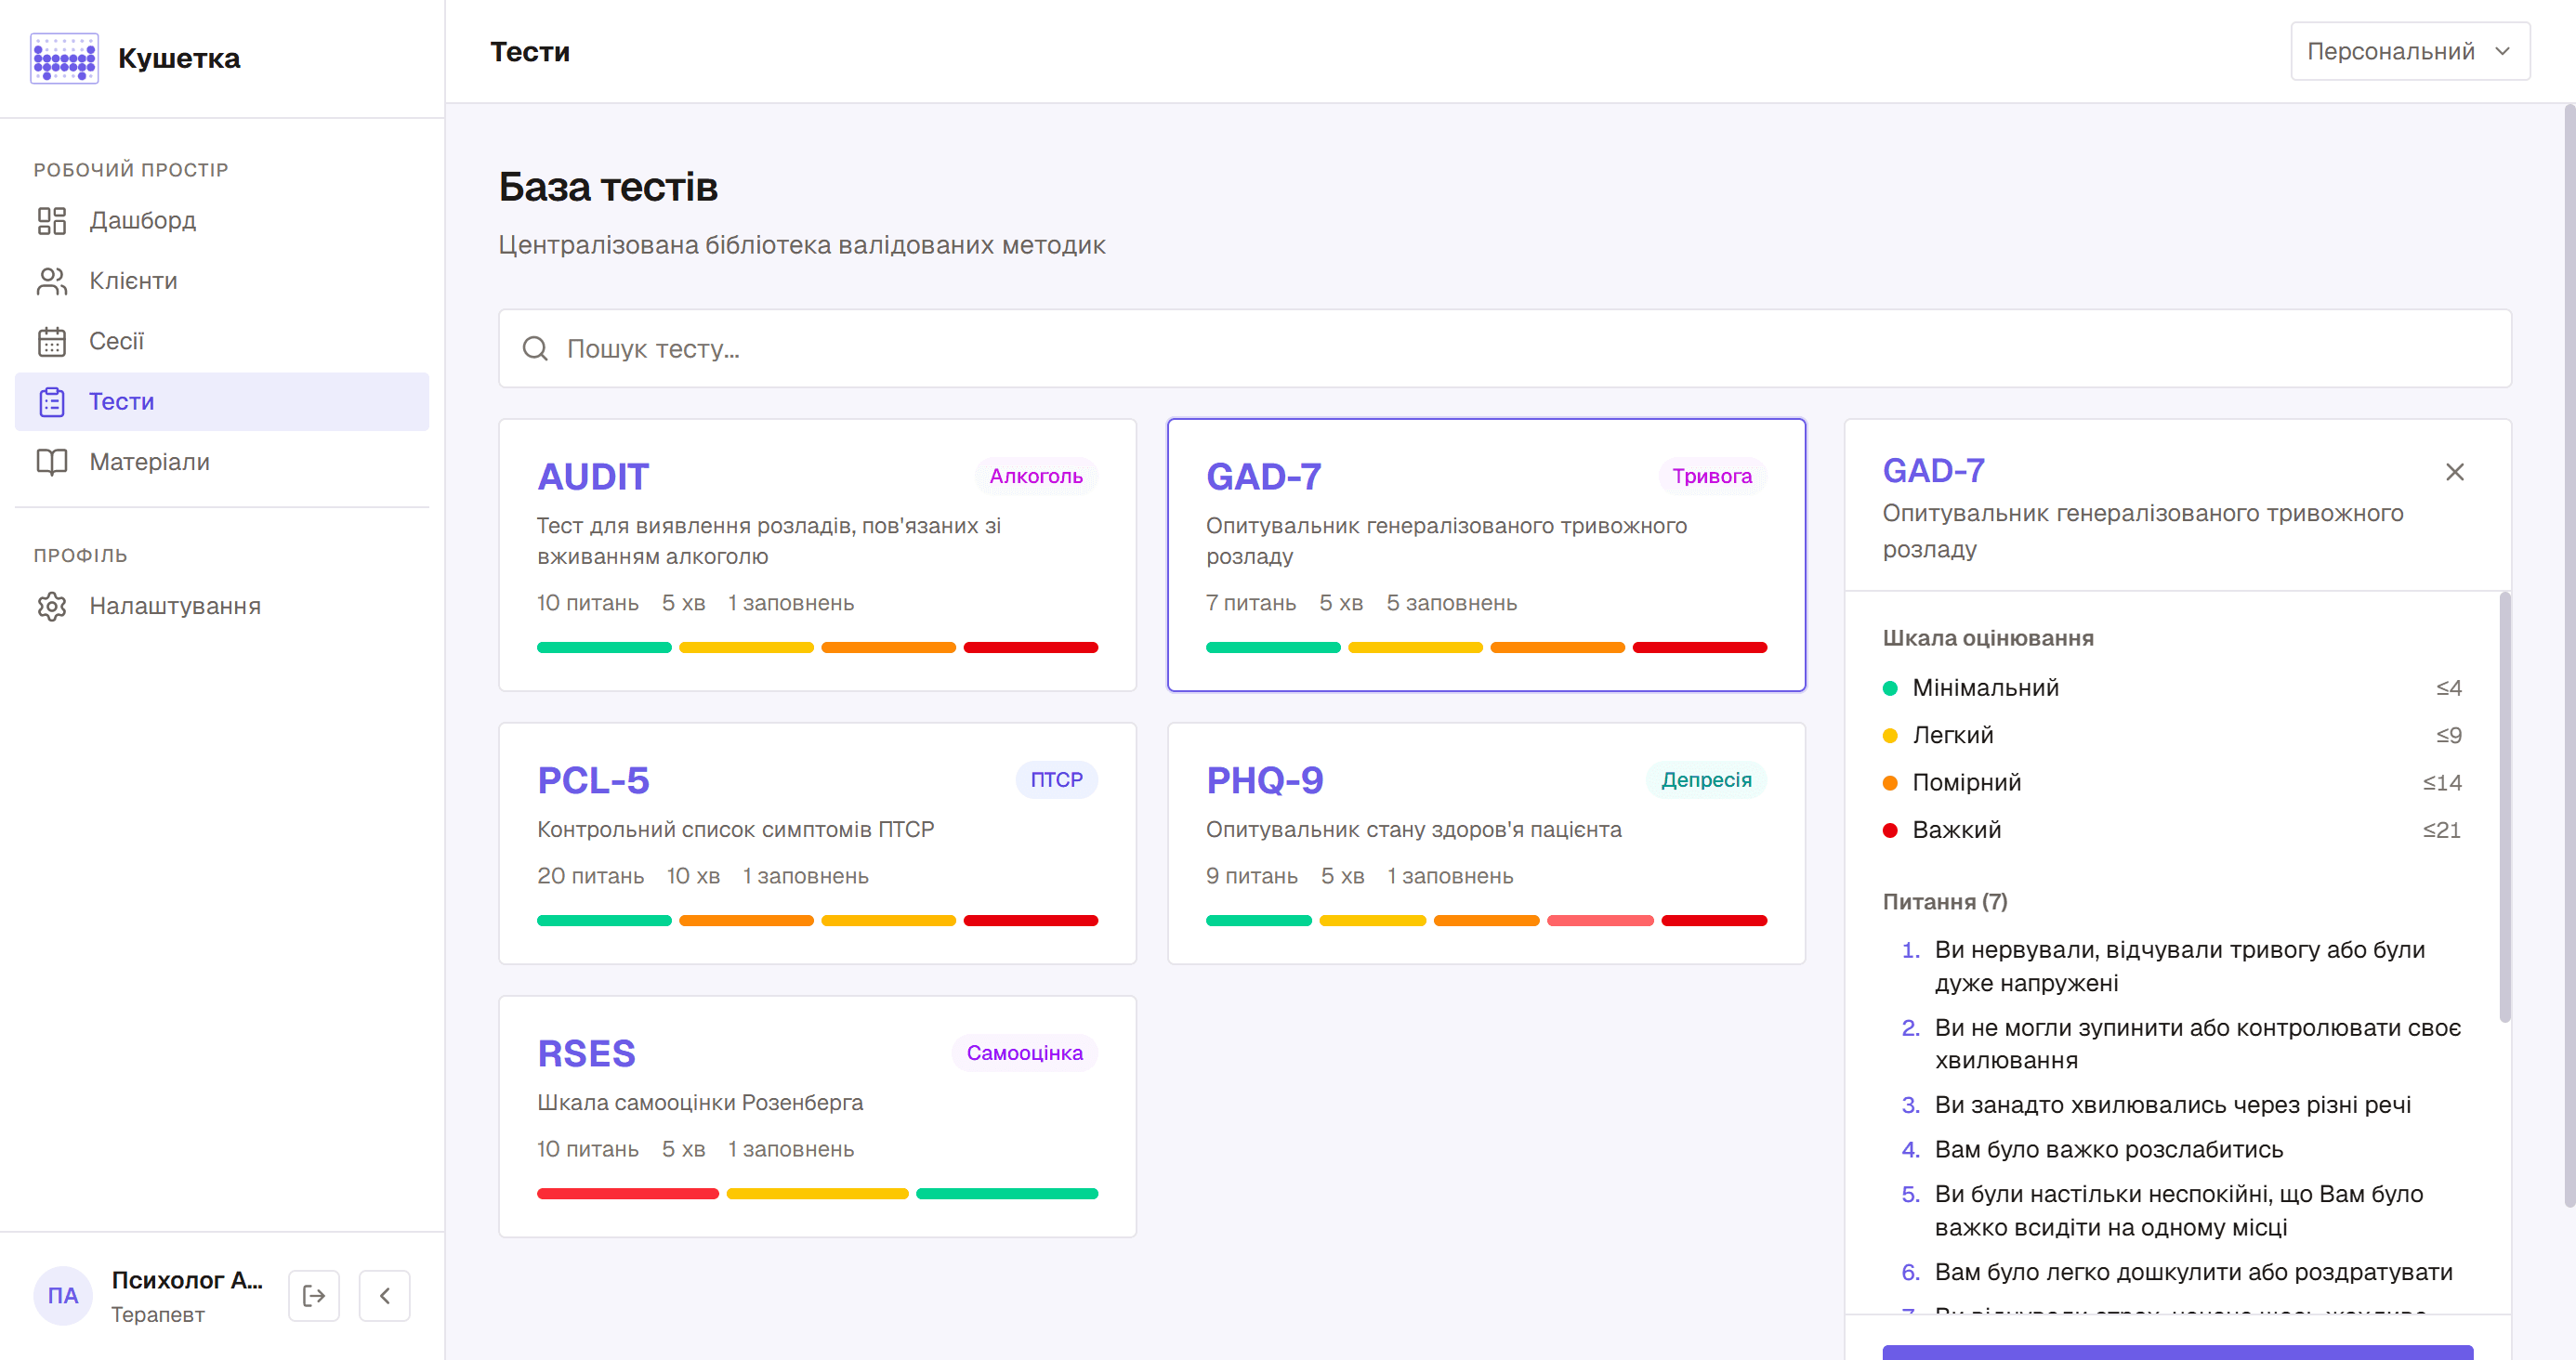Click the ≤14 threshold value
This screenshot has width=2576, height=1360.
click(2442, 783)
